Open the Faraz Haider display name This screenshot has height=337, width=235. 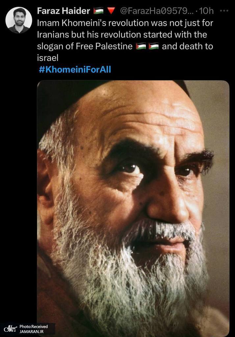pyautogui.click(x=64, y=11)
